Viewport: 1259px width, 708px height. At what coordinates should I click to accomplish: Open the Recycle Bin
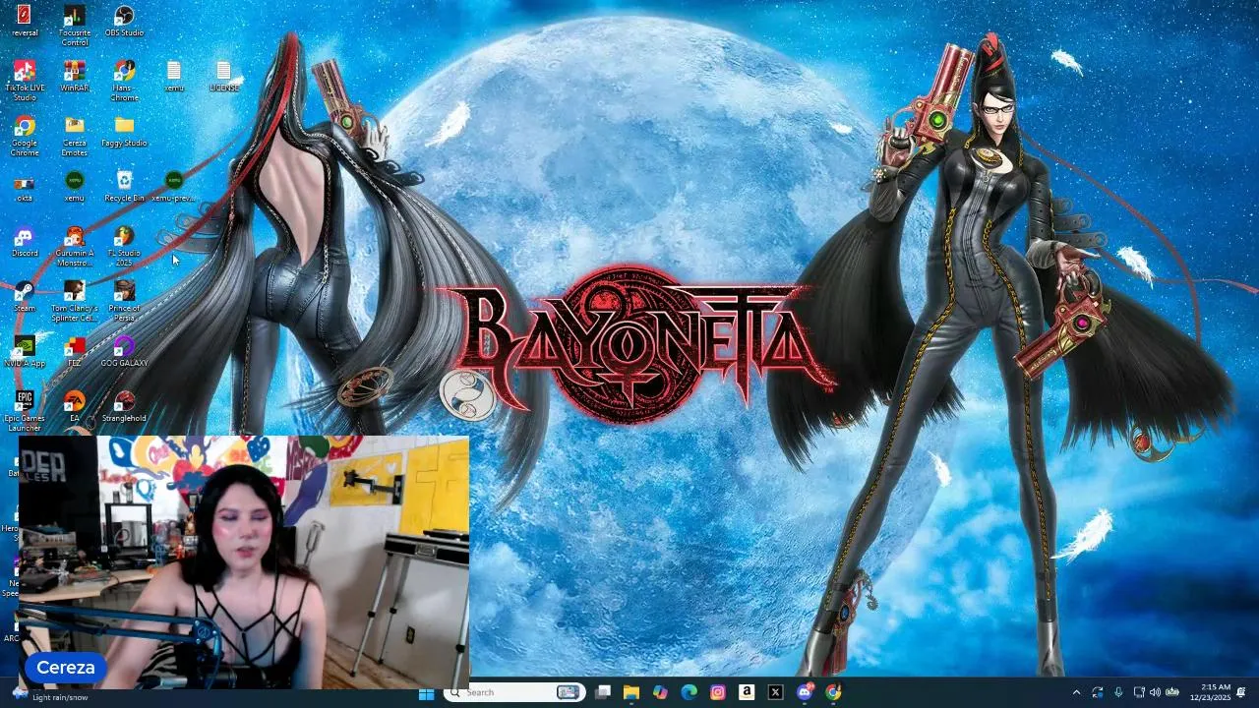(x=124, y=186)
